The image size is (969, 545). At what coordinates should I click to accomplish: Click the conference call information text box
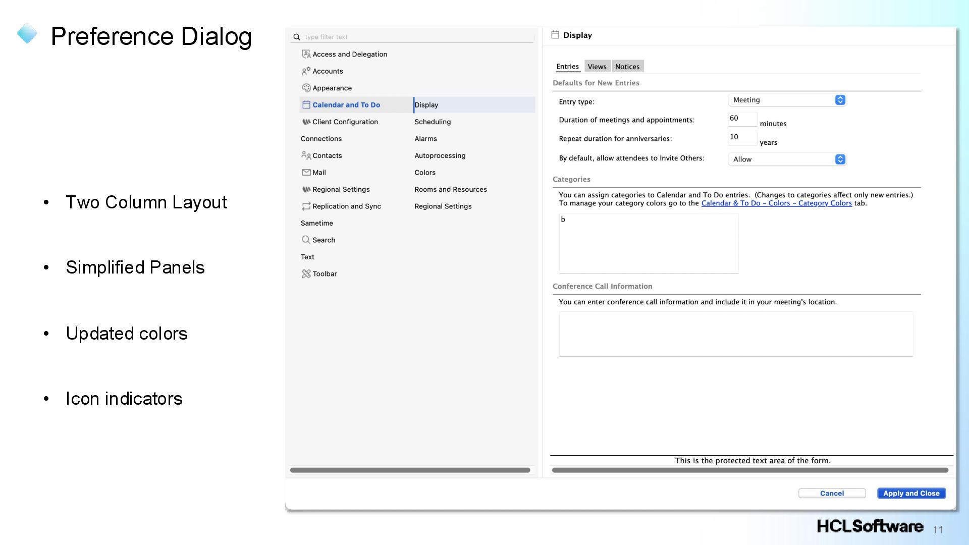point(735,334)
